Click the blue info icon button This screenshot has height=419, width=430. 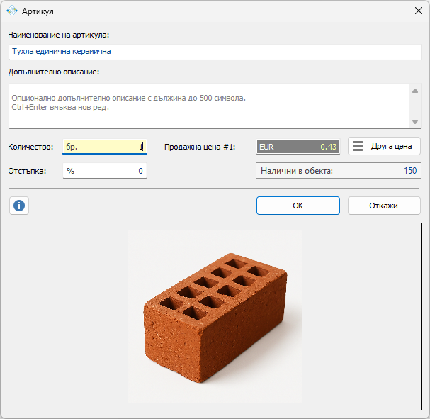click(19, 206)
